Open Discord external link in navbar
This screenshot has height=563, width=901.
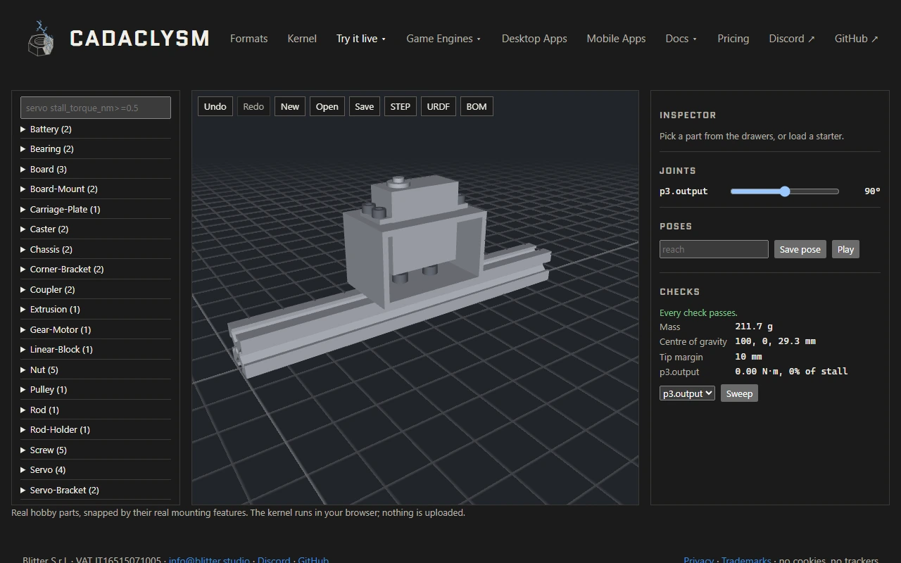792,39
